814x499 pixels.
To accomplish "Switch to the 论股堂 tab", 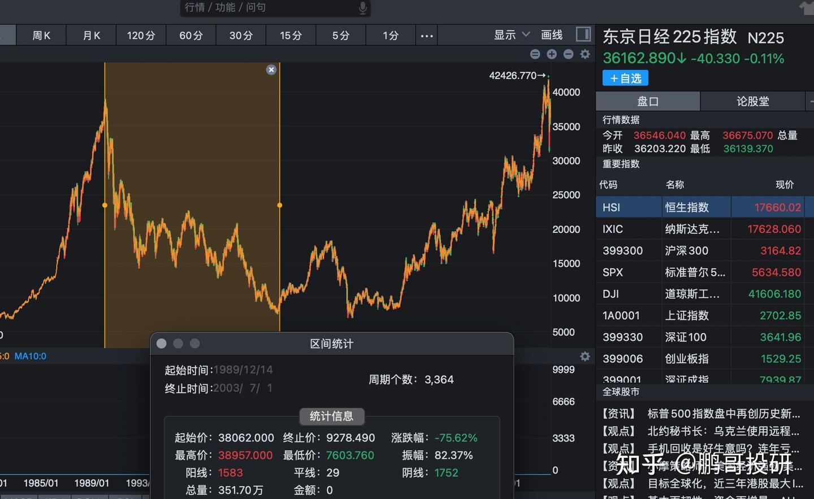I will tap(752, 102).
